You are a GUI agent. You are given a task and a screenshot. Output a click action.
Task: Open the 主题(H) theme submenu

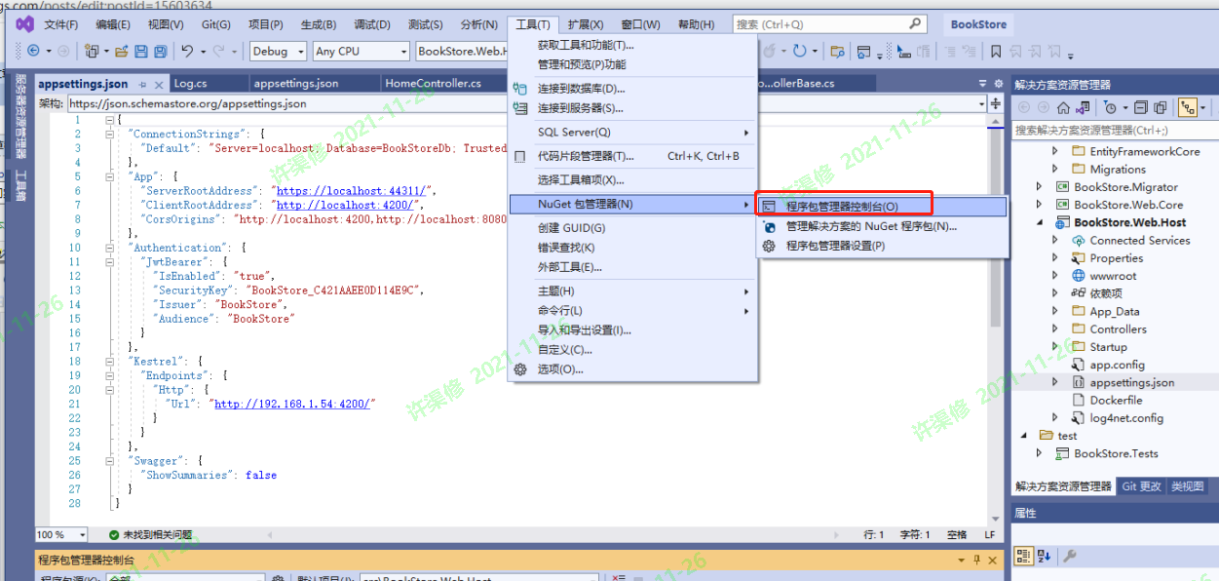pyautogui.click(x=632, y=291)
